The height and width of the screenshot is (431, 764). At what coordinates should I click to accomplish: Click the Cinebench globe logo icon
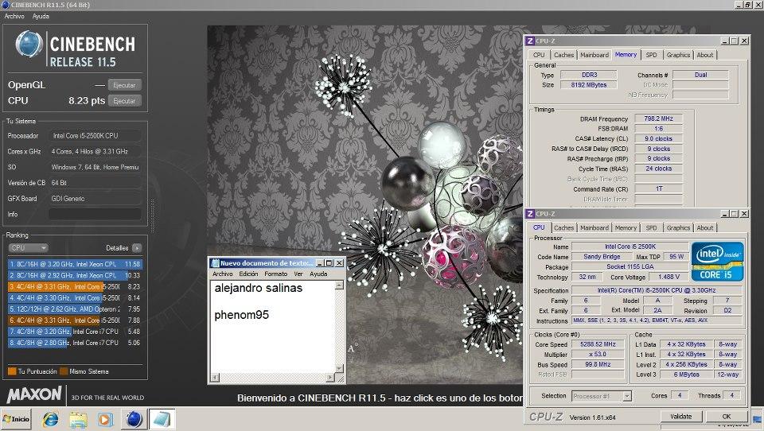pos(29,44)
